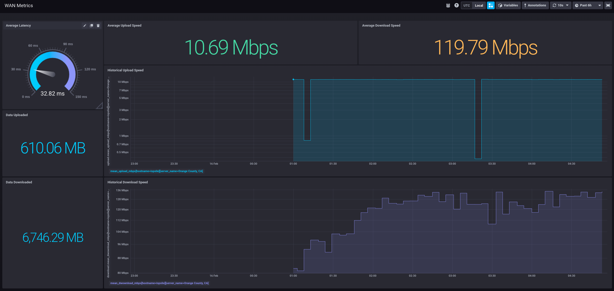Click the blue Add Cell icon

coord(491,5)
